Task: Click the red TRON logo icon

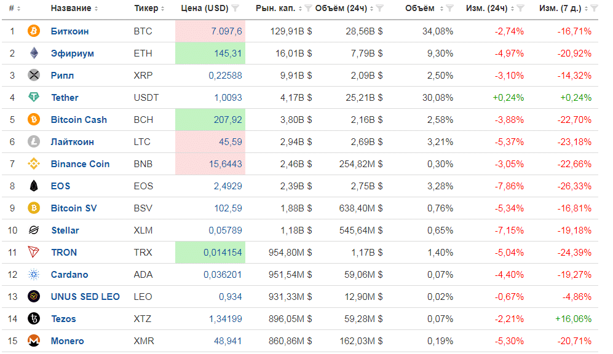Action: (x=34, y=253)
